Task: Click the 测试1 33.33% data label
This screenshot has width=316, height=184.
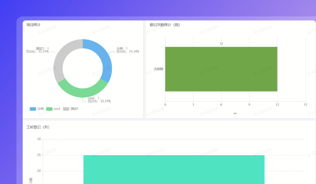Action: [37, 50]
